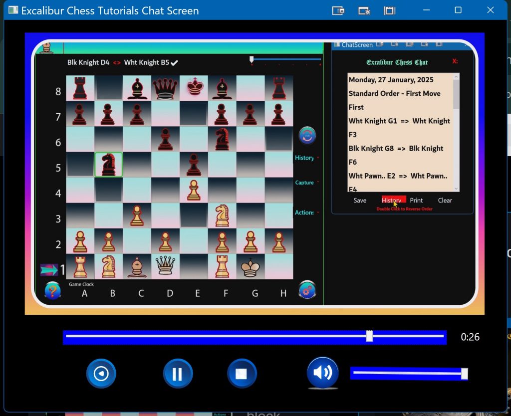Click Clear below the chat log
The height and width of the screenshot is (416, 511).
point(445,201)
